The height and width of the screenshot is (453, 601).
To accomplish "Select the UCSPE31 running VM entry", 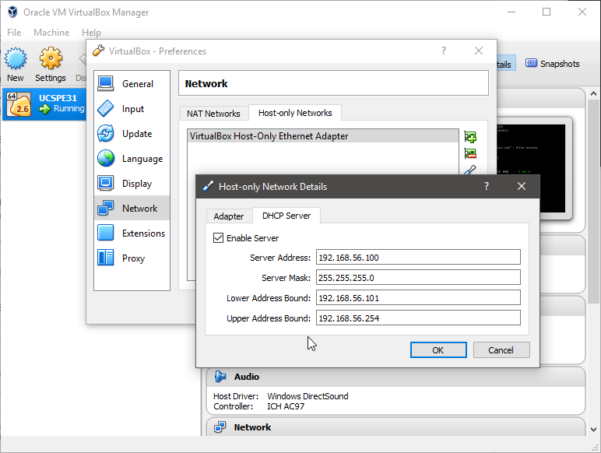I will [44, 104].
